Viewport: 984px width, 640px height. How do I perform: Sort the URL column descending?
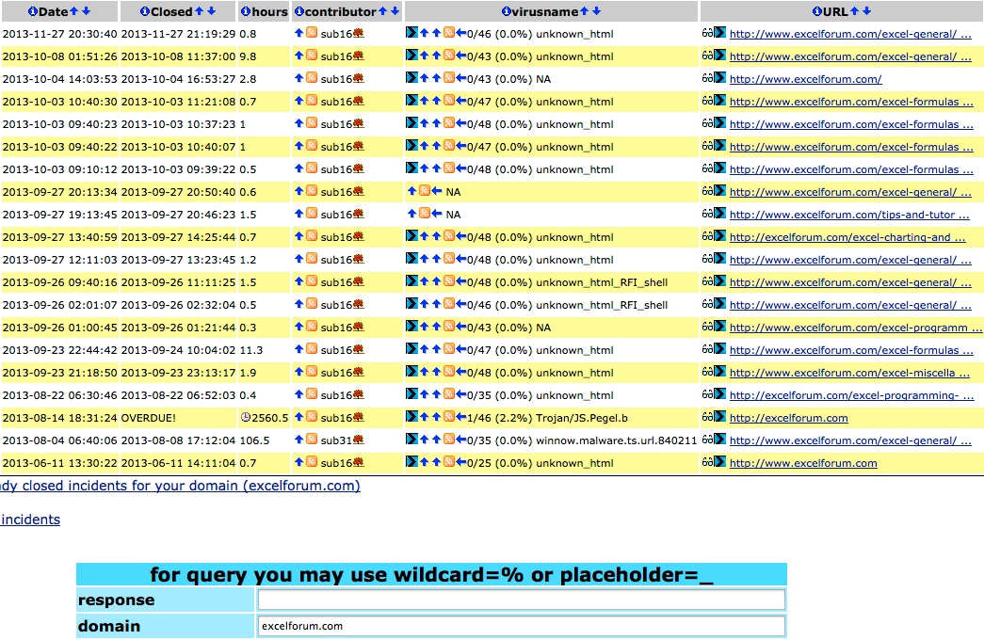pyautogui.click(x=866, y=11)
